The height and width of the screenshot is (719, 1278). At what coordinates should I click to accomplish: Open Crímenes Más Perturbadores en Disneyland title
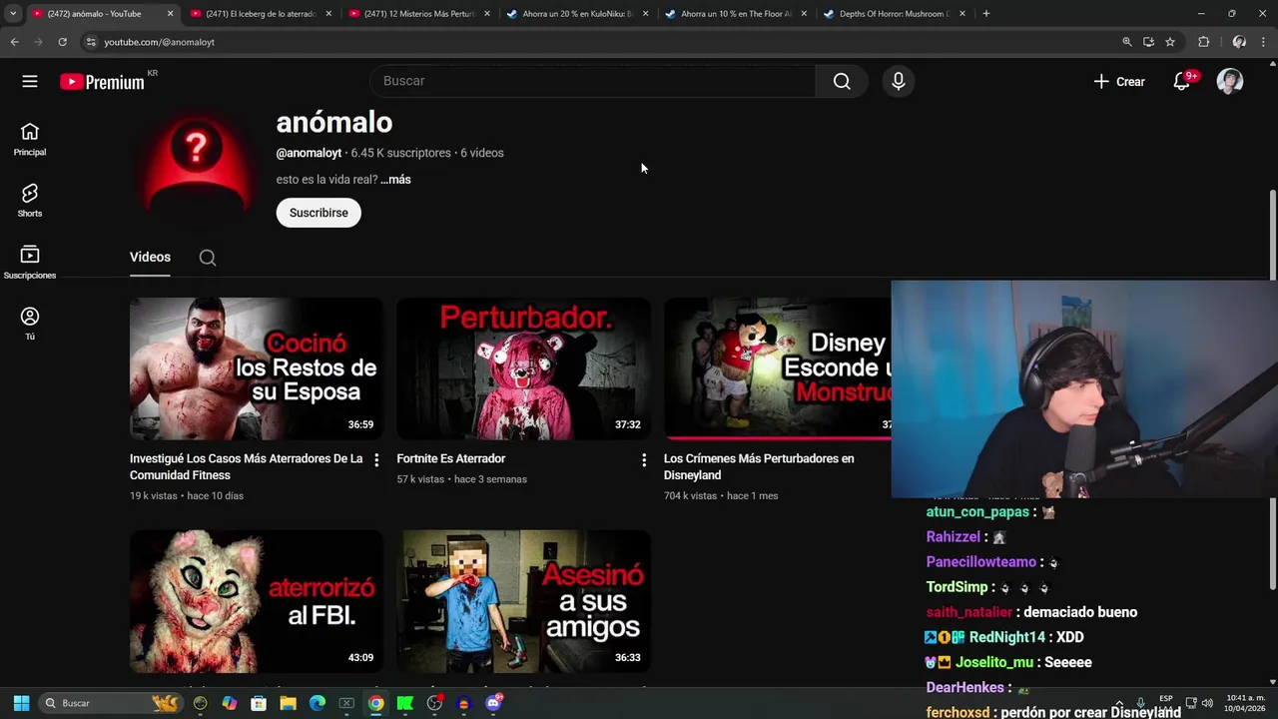[759, 467]
